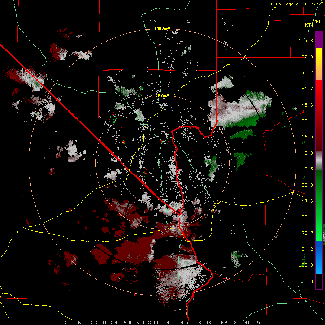Click the gray near-zero segment of the color bar
Image resolution: width=325 pixels, height=325 pixels.
tap(319, 161)
